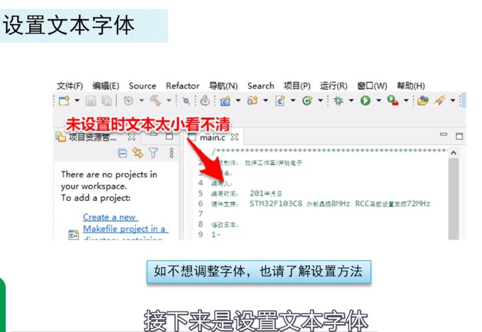Click line number 7 in editor
Viewport: 482px width, 332px height.
point(200,214)
